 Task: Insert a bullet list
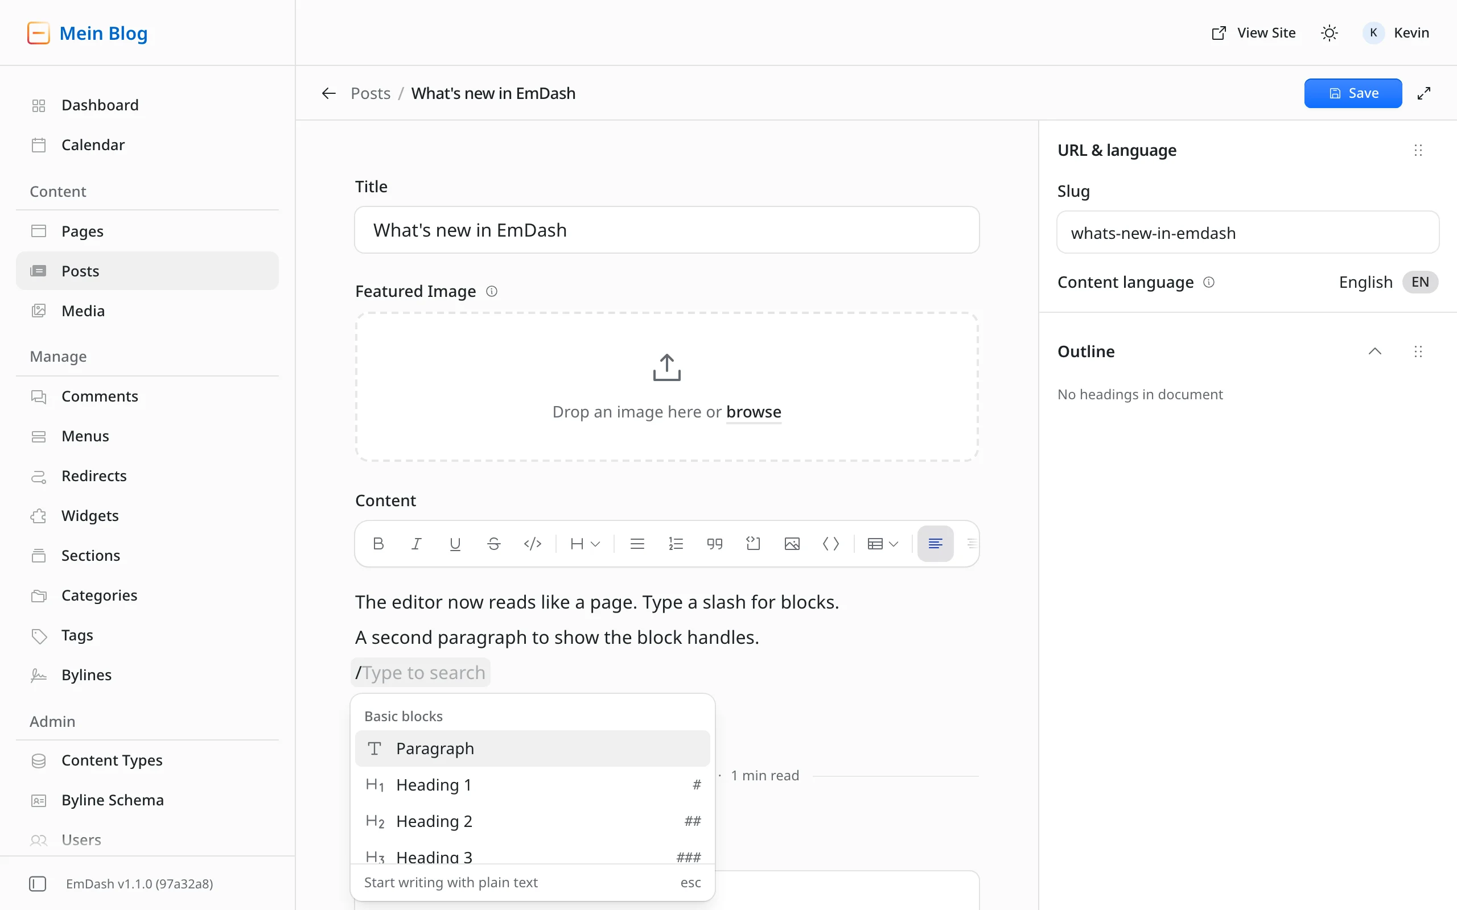[637, 544]
